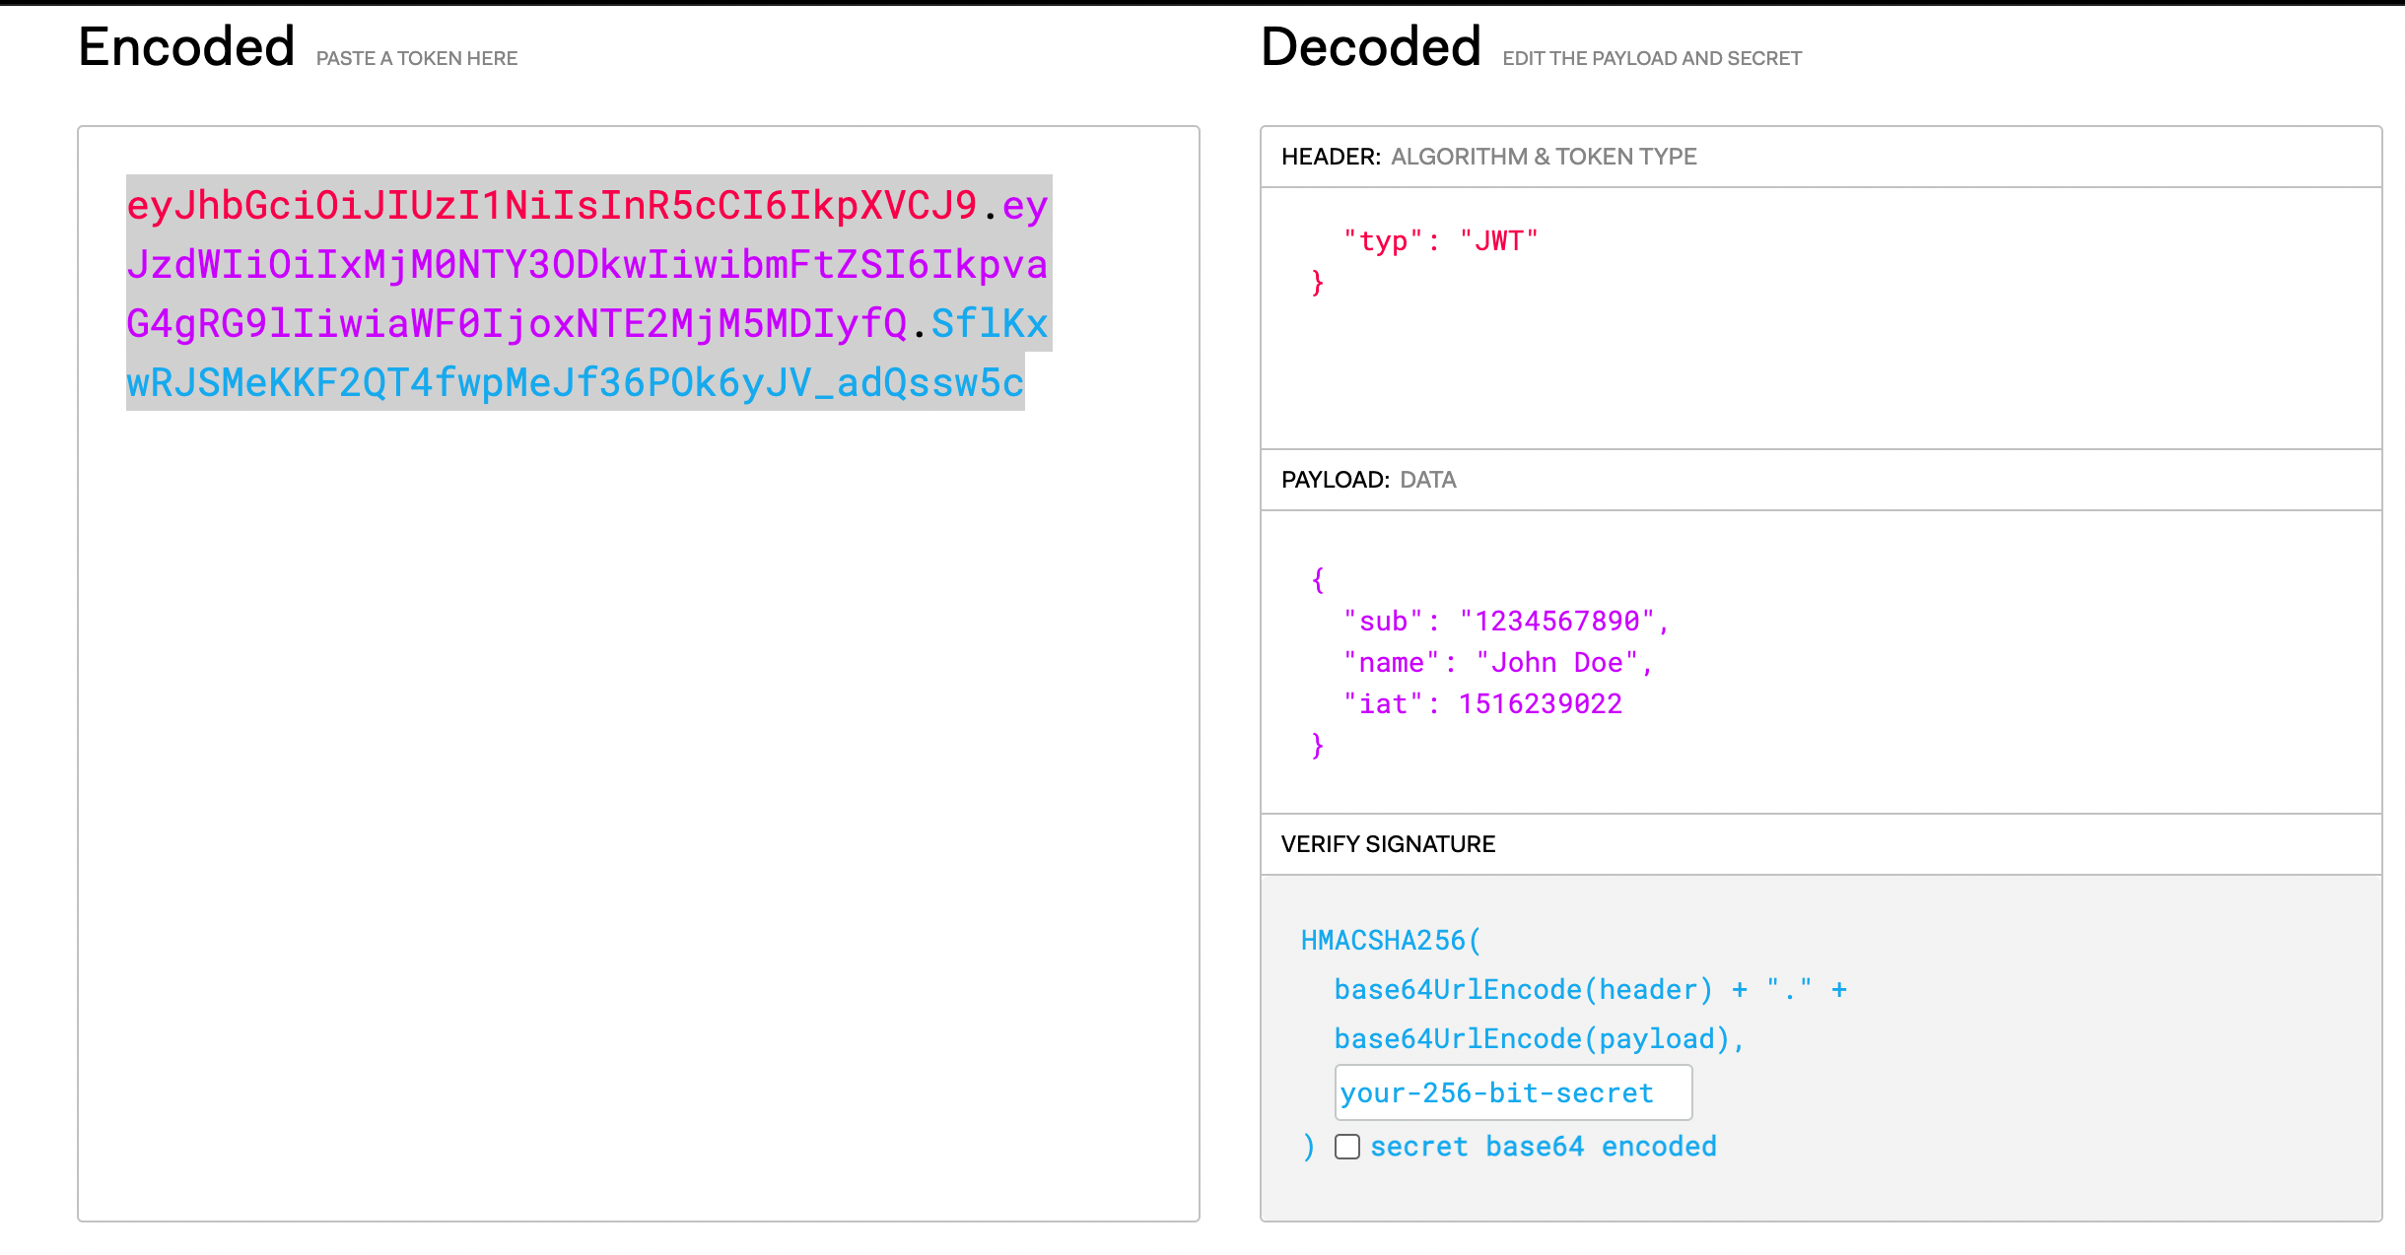Click the HMACSHA256( text in signature panel
The image size is (2405, 1255).
[x=1390, y=941]
